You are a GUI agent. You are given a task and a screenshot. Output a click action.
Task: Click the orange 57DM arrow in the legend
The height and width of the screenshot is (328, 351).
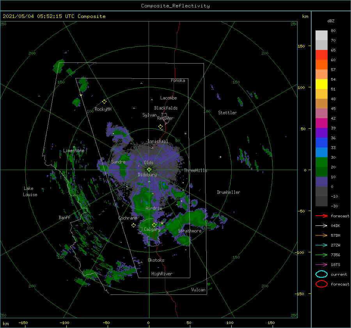(x=321, y=235)
